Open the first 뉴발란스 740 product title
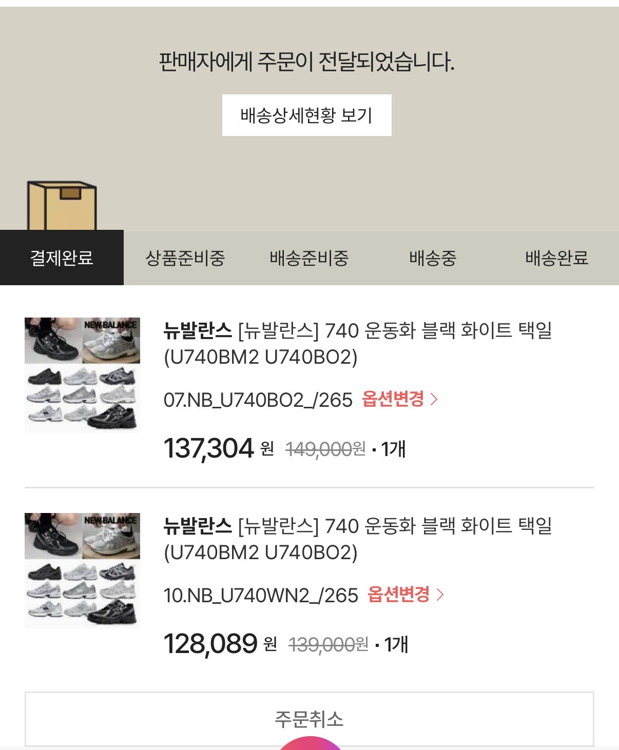The image size is (619, 750). coord(357,344)
